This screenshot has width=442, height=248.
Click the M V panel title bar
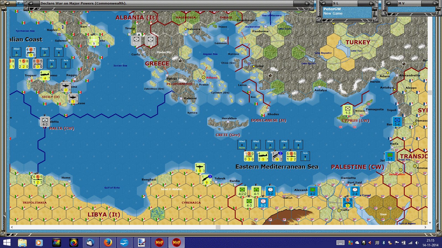point(412,3)
